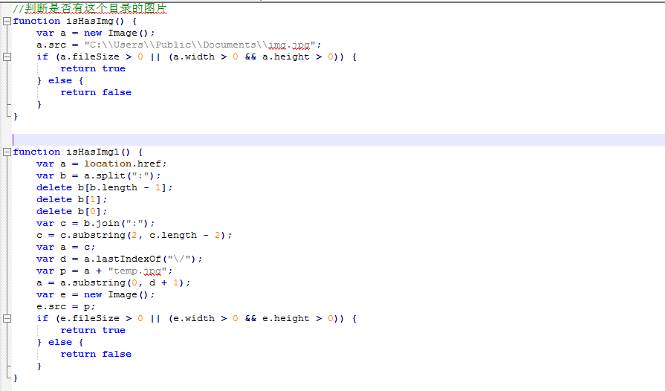The image size is (665, 391).
Task: Click the e.src = p statement
Action: [65, 306]
